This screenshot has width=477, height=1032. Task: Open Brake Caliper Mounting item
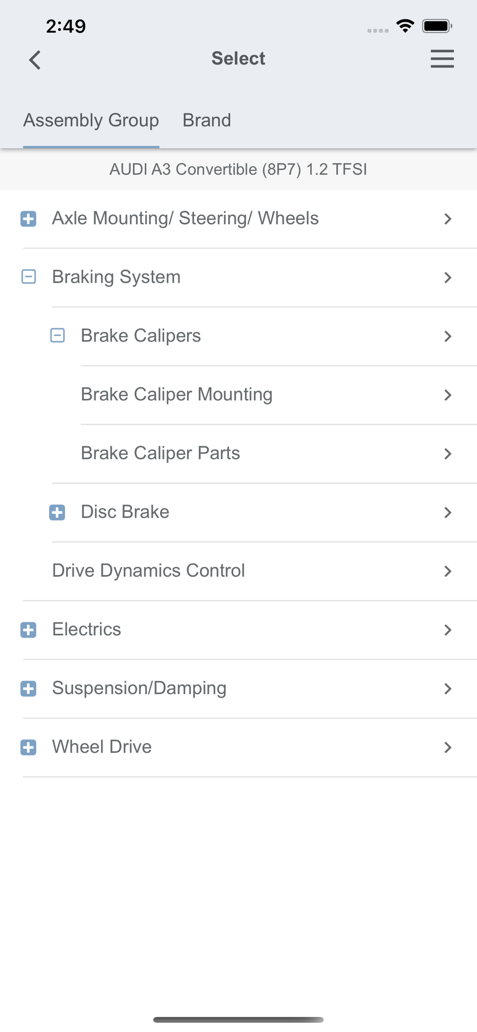(x=279, y=395)
